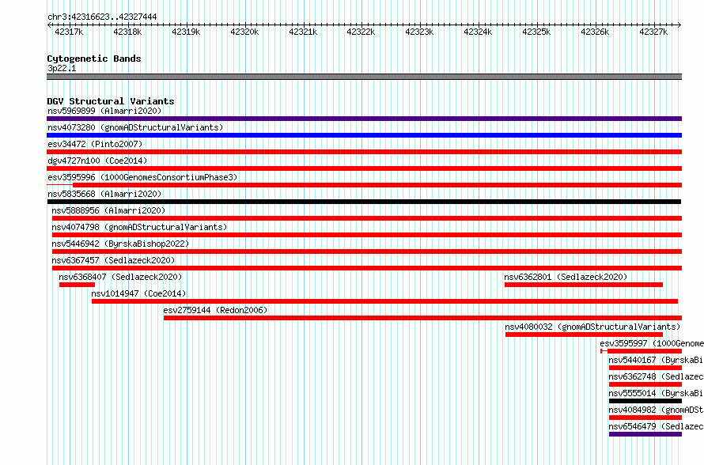Screen dimensions: 704x465
Task: Click the ruler's left arrow end
Action: [x=49, y=25]
